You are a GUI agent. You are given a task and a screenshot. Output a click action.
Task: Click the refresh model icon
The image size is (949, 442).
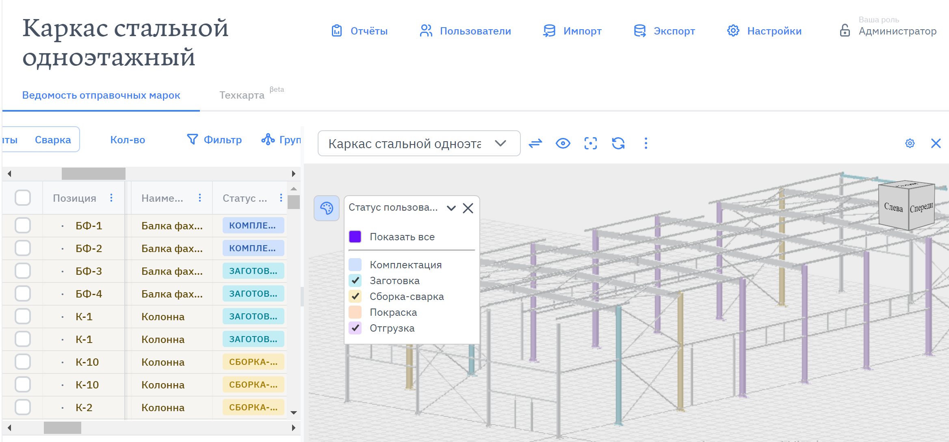(x=618, y=143)
